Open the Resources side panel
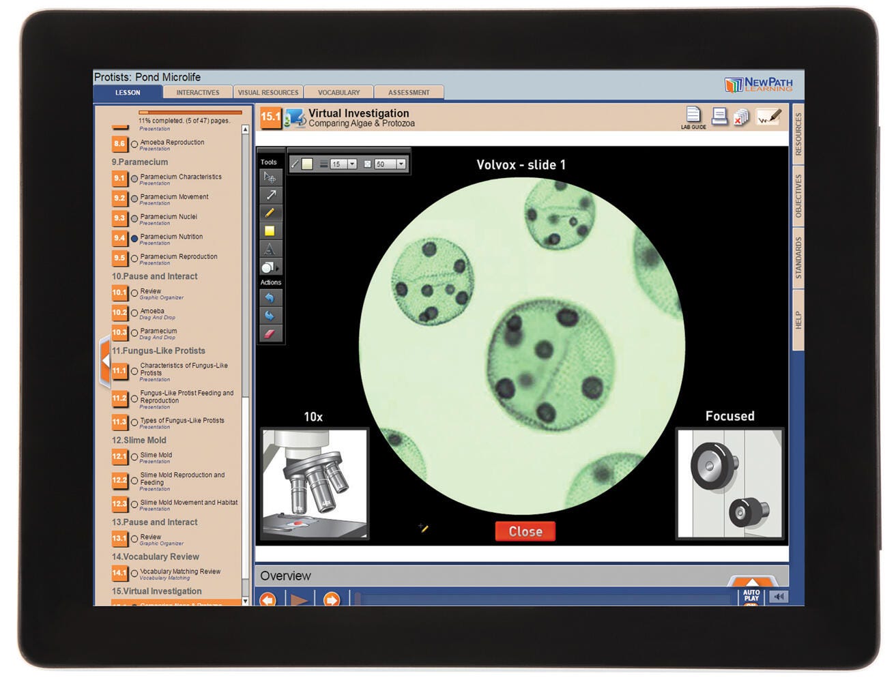 [x=798, y=134]
